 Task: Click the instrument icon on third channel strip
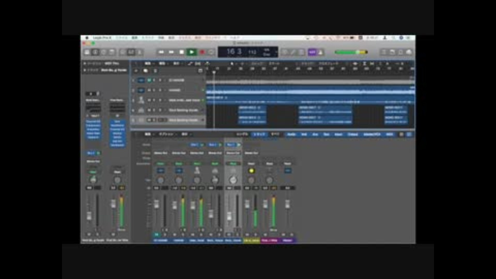pos(197,171)
